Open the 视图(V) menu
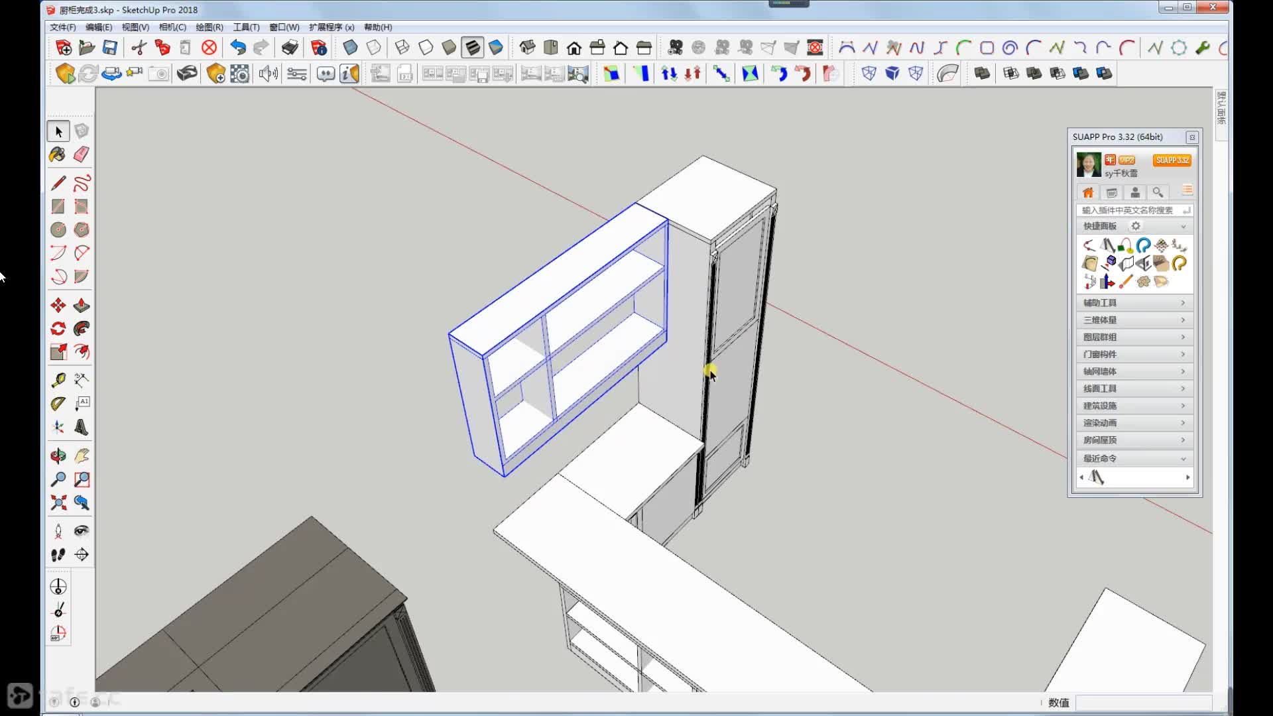1273x716 pixels. click(135, 27)
